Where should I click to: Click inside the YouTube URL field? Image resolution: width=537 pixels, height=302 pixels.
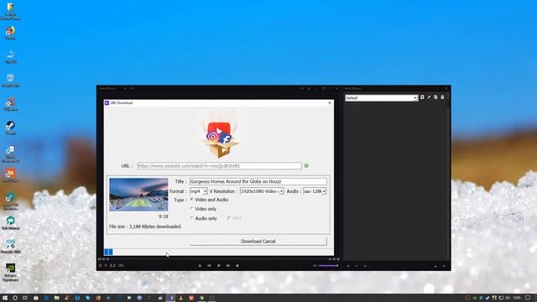pos(219,166)
